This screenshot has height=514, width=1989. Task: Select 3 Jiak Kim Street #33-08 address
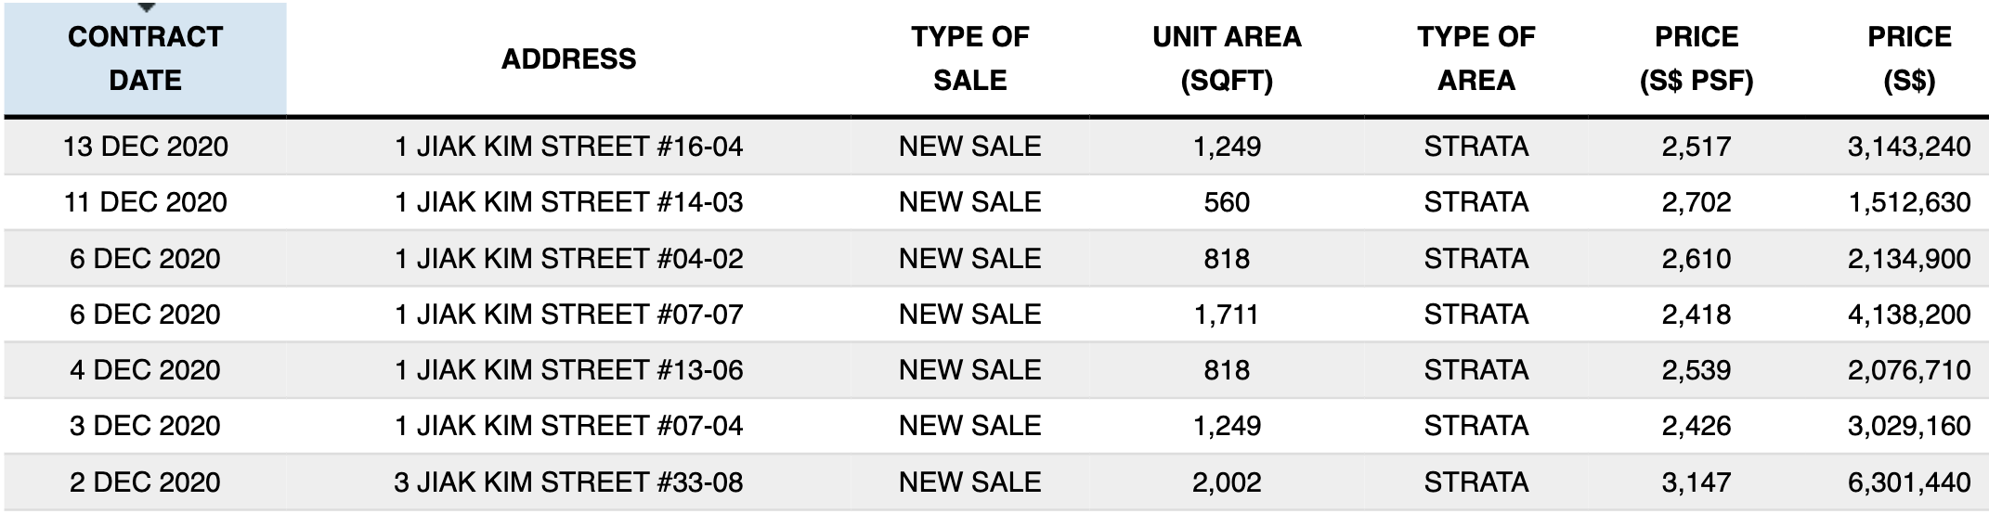[x=568, y=482]
